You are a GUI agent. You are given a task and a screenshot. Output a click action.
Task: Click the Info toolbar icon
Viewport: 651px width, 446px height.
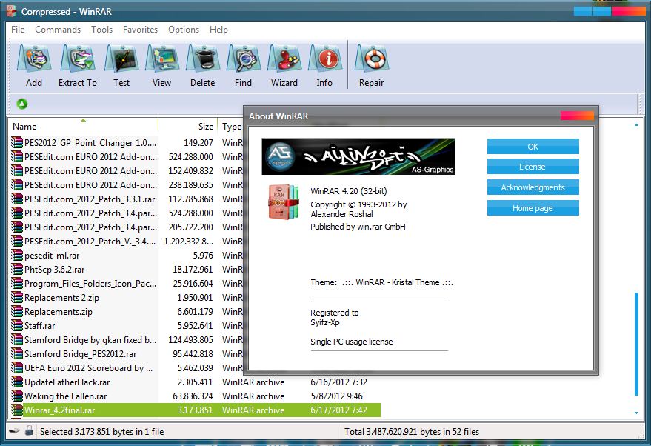[325, 59]
